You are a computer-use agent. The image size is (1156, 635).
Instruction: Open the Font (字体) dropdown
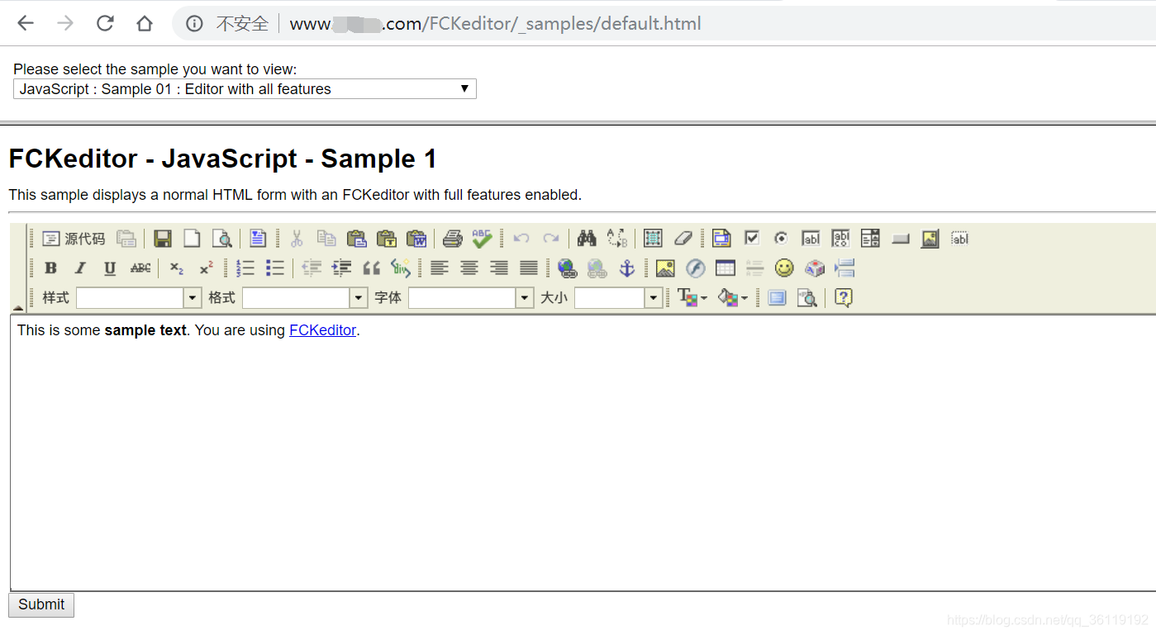coord(471,297)
